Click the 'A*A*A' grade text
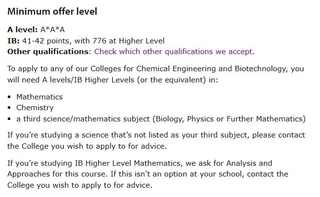320x197 pixels. tap(53, 30)
